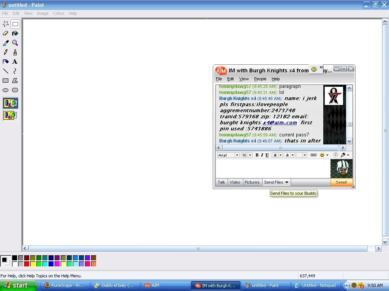The width and height of the screenshot is (389, 291).
Task: Open the Image menu in Paint
Action: (x=43, y=13)
